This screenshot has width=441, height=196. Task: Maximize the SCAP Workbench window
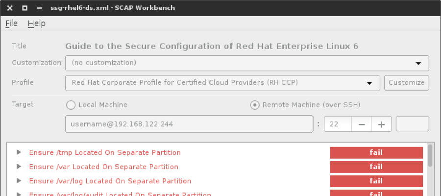pyautogui.click(x=25, y=8)
